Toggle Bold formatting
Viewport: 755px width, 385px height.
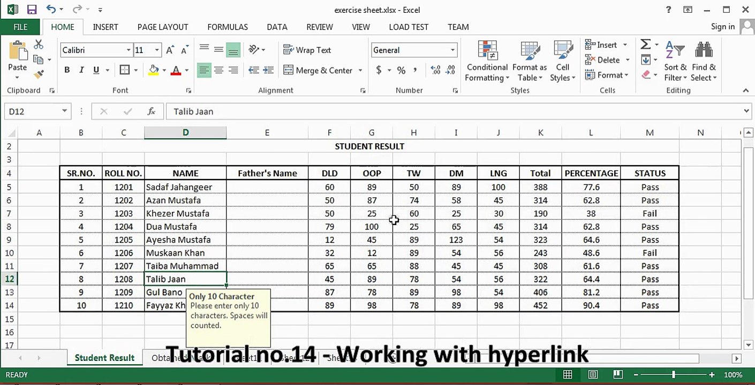67,70
